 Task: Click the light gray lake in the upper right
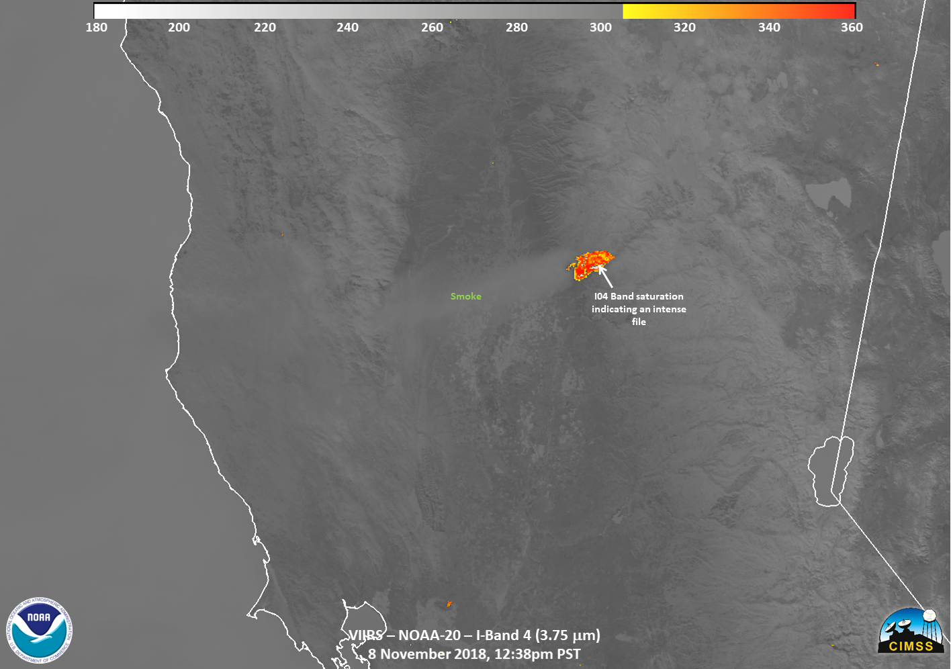click(830, 194)
